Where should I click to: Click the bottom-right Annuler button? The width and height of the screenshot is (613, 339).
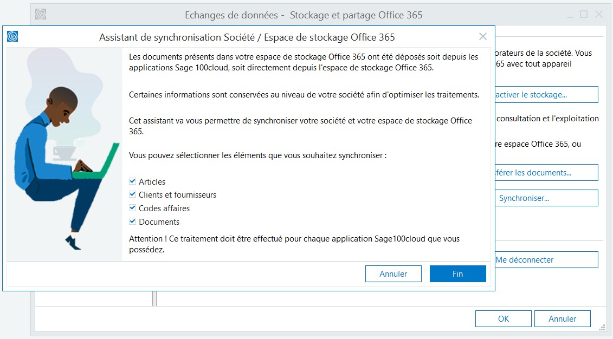tap(563, 318)
